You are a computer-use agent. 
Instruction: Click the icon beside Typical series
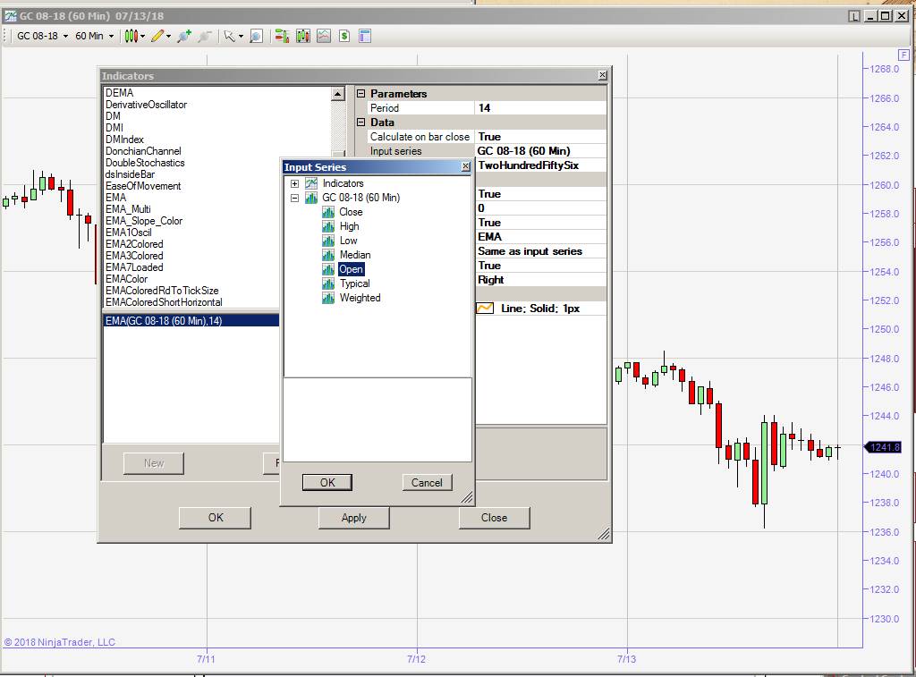pyautogui.click(x=328, y=283)
